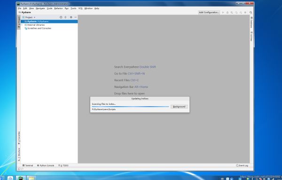Image resolution: width=282 pixels, height=180 pixels.
Task: Click the Debug bug icon in toolbar
Action: pyautogui.click(x=227, y=12)
